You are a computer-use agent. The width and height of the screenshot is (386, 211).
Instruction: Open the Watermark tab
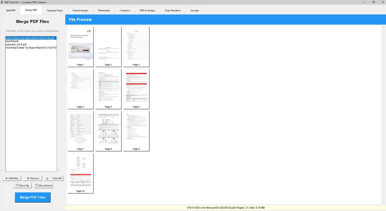(104, 11)
